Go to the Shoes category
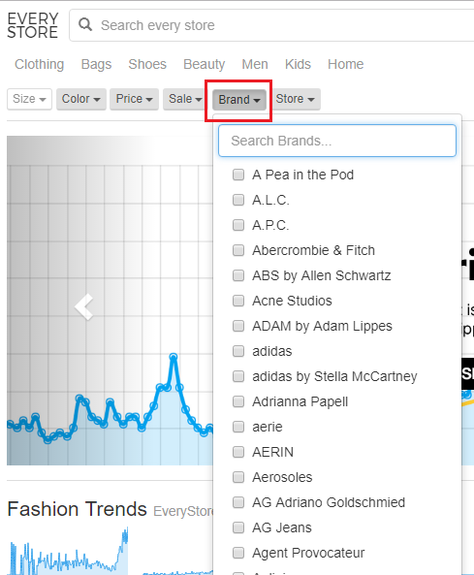 147,64
